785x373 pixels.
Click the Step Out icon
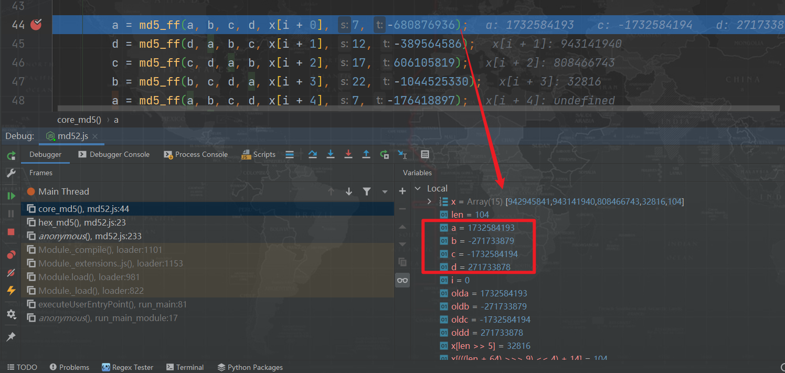point(366,154)
